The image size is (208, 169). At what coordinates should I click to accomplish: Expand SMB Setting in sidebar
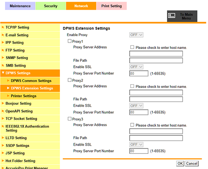30,65
